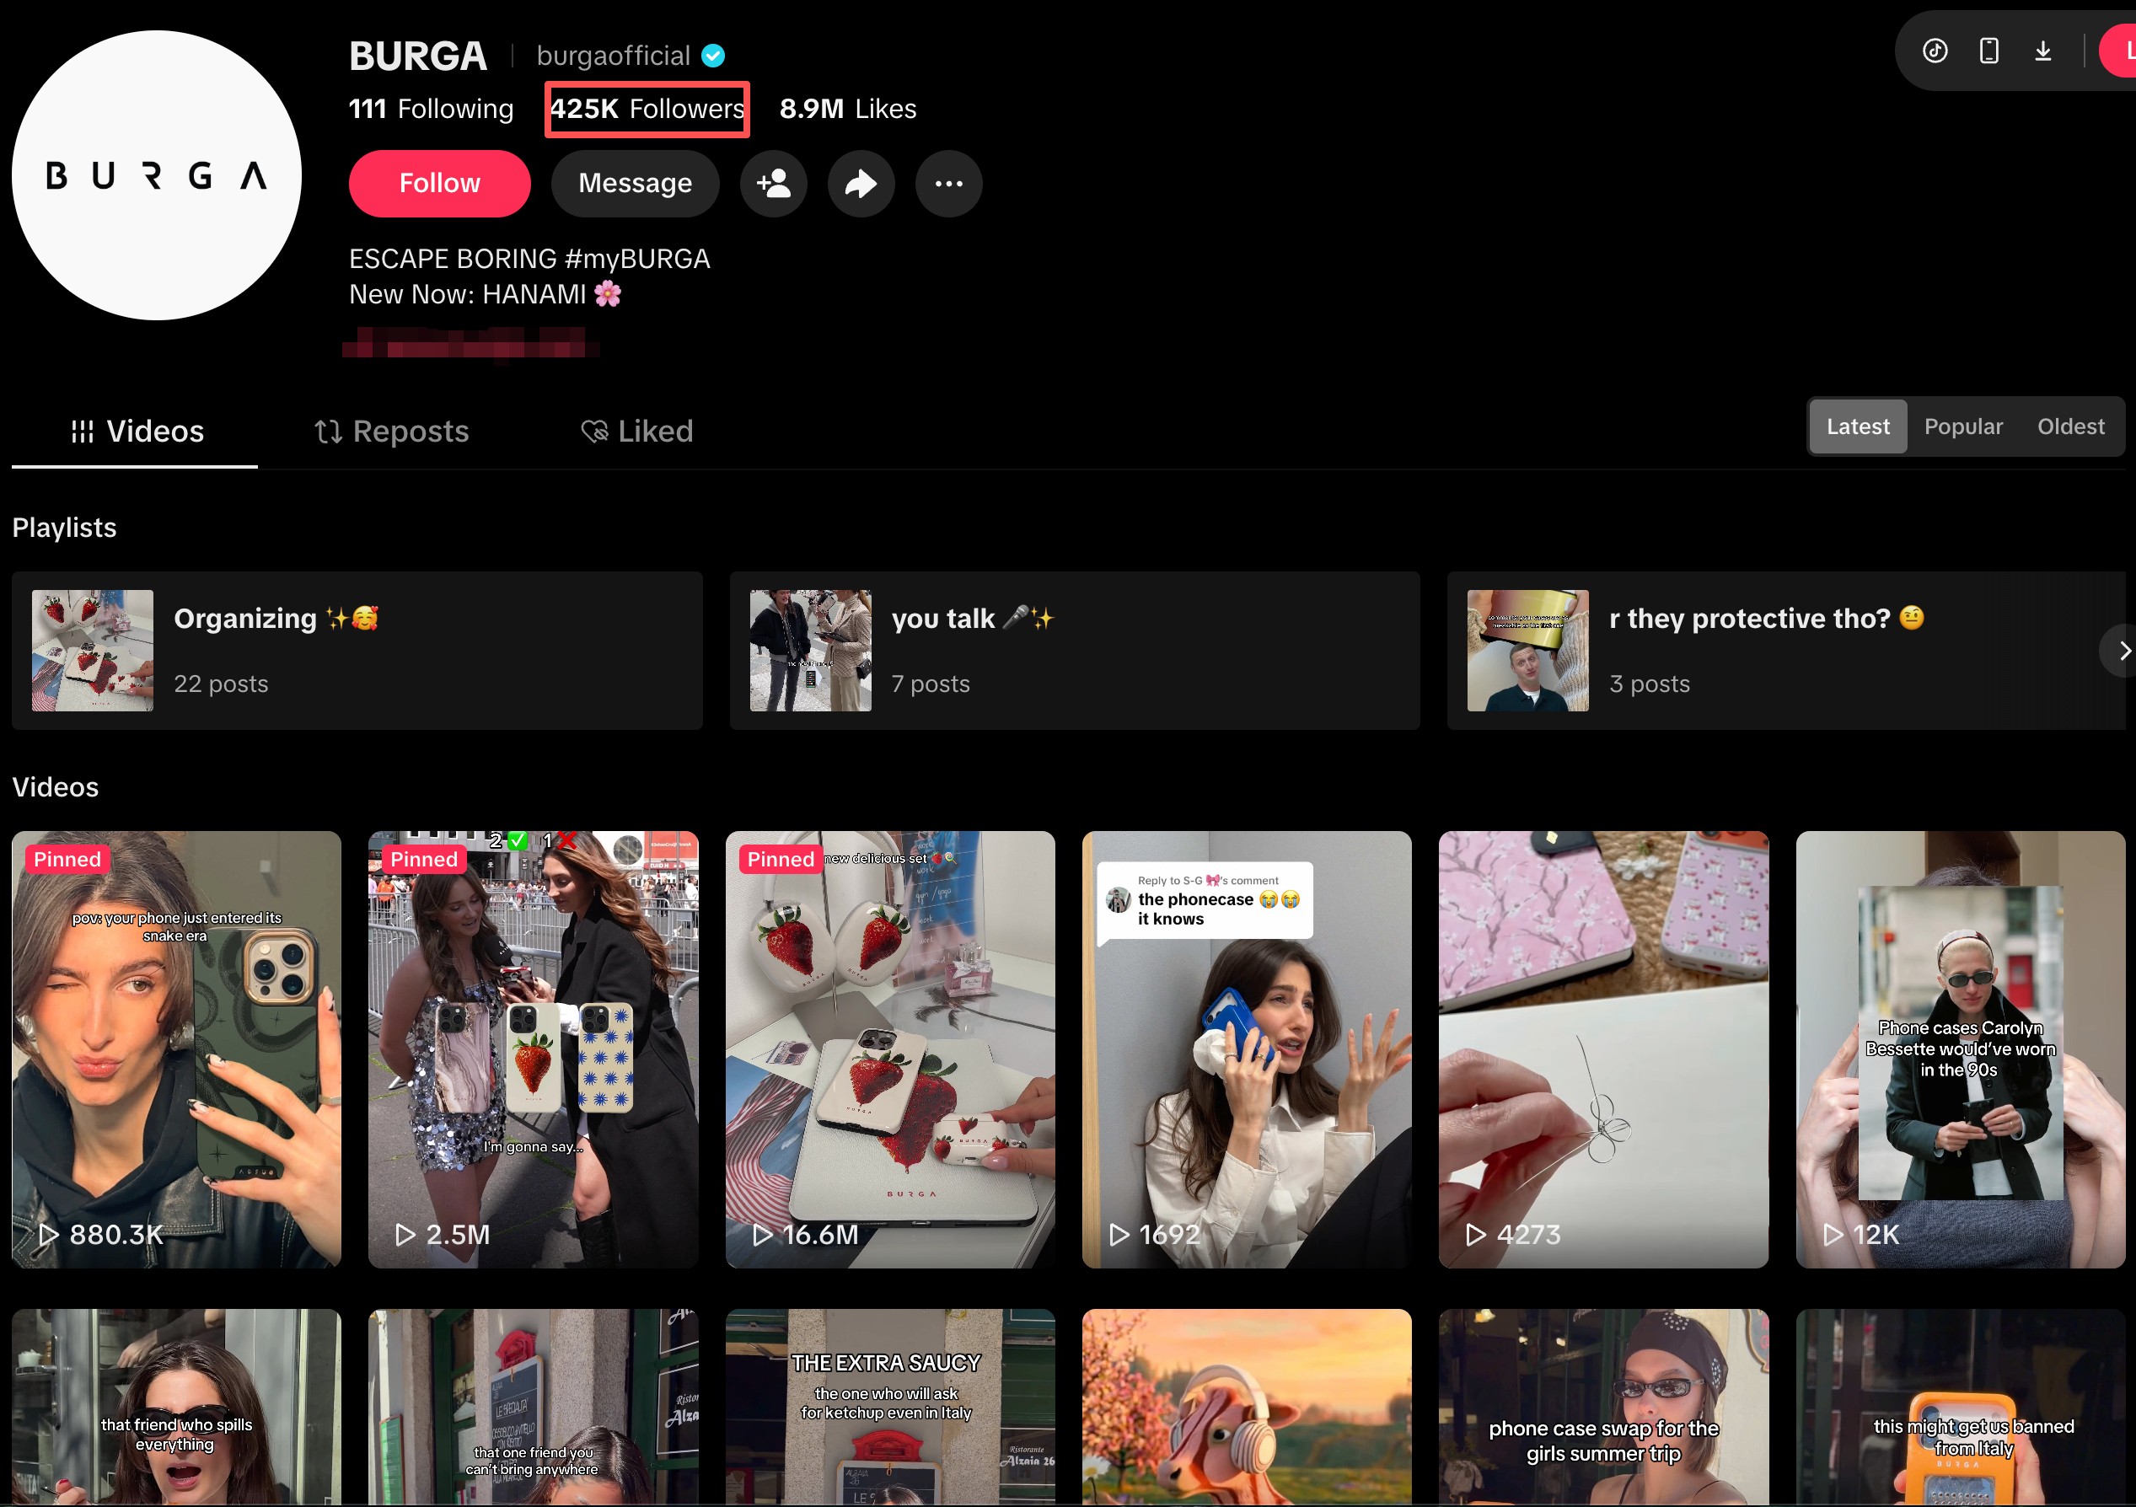Sort videos by Oldest
The image size is (2136, 1507).
click(2070, 427)
